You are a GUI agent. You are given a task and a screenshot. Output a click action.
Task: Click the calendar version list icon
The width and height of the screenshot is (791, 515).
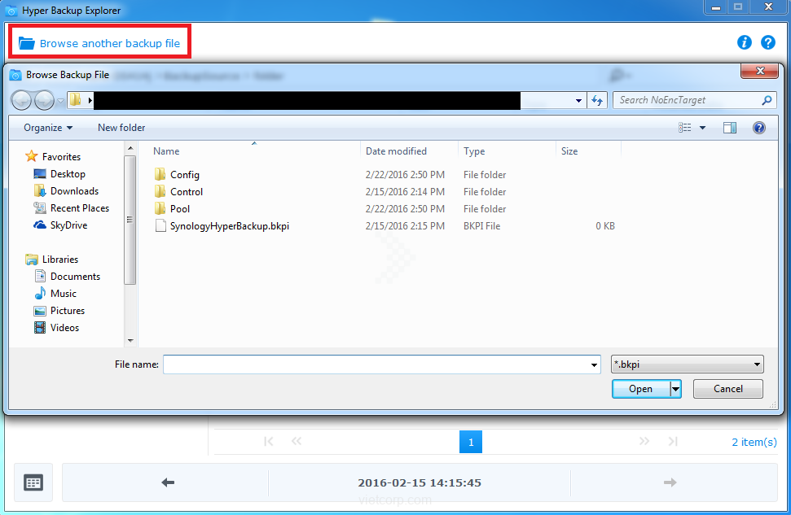pyautogui.click(x=33, y=482)
